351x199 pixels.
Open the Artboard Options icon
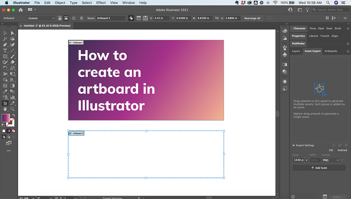click(x=139, y=18)
